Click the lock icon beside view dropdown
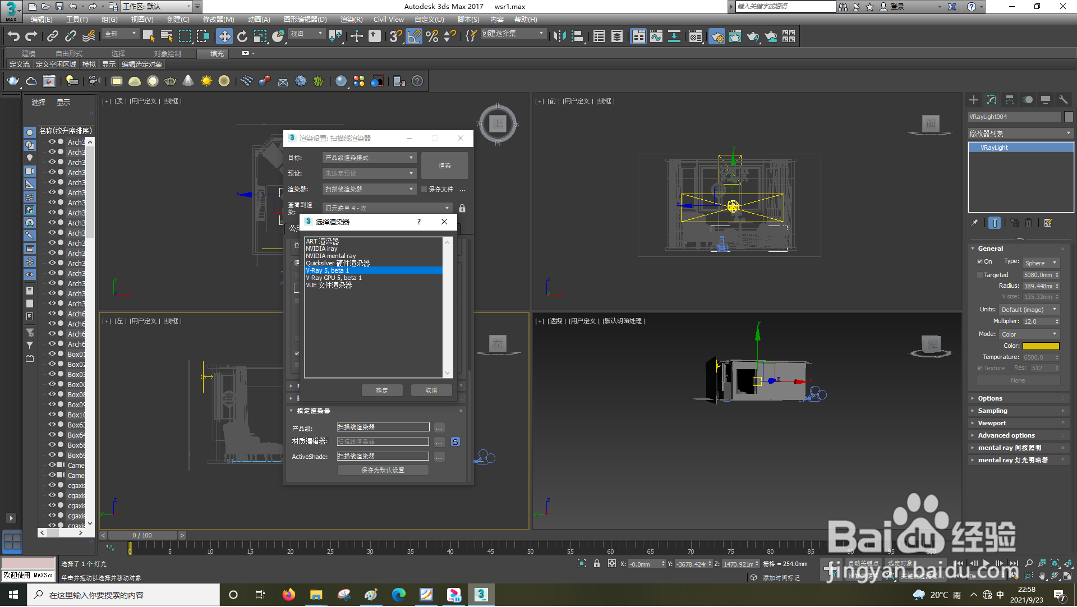Screen dimensions: 1077x607 point(462,208)
